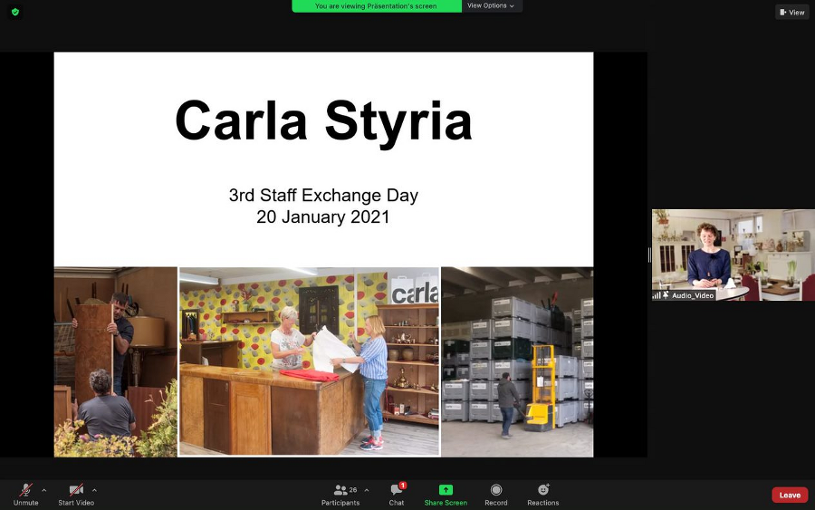Unmute the microphone

tap(25, 495)
